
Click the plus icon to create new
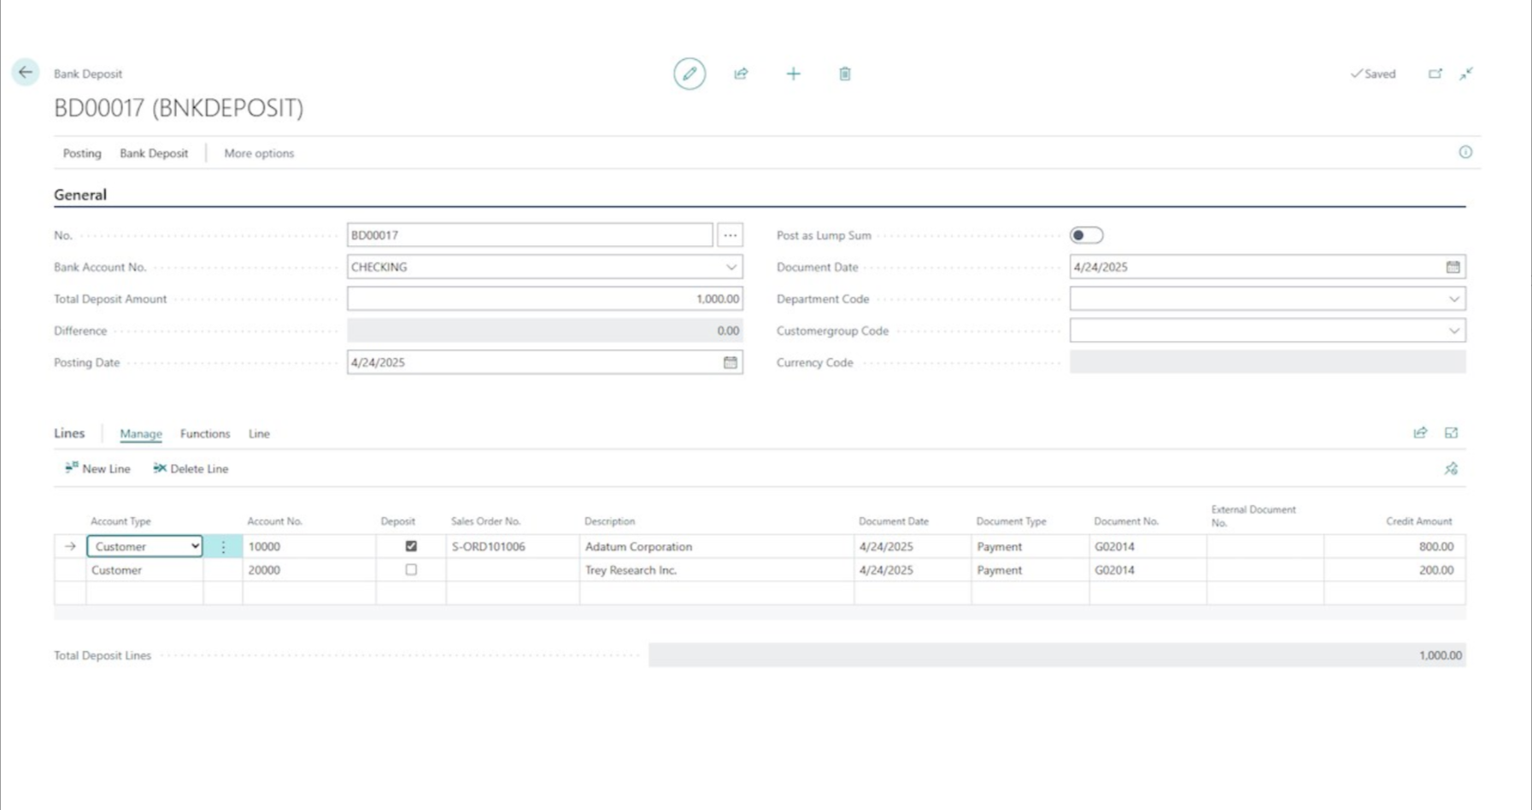point(793,73)
